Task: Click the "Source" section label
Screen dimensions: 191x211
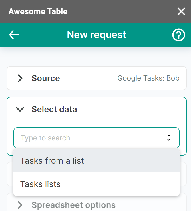Action: coord(46,78)
